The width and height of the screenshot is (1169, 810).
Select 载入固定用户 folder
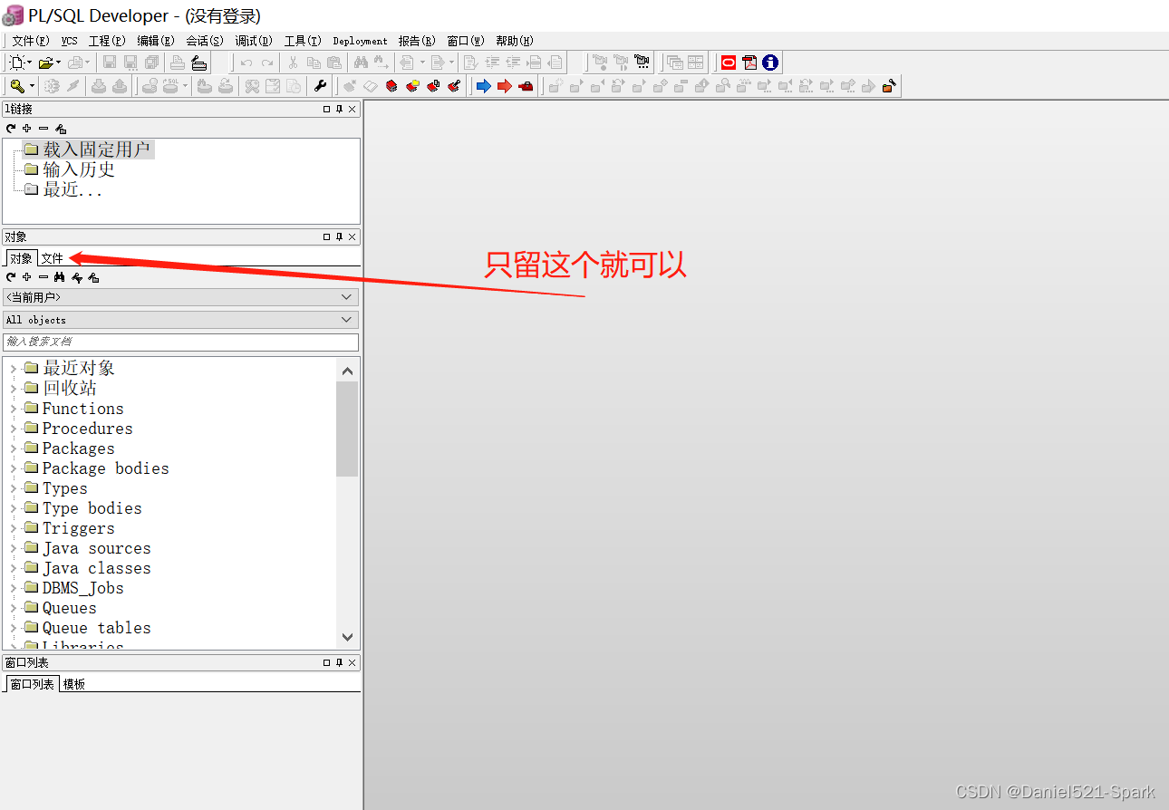pos(96,149)
